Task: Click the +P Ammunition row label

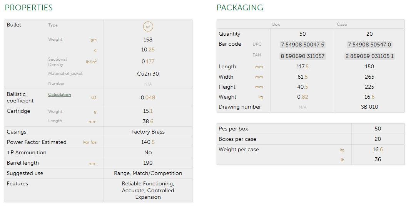Action: 27,152
